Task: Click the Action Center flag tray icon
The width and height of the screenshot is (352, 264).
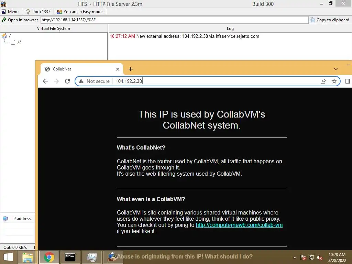Action: [x=303, y=257]
